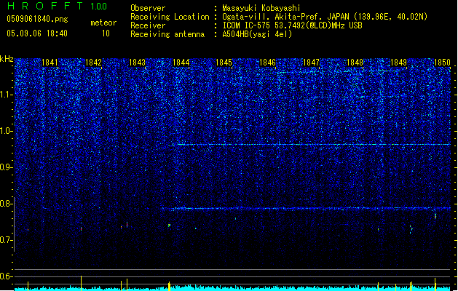Click the 1849 time axis label
This screenshot has width=458, height=291.
click(398, 63)
